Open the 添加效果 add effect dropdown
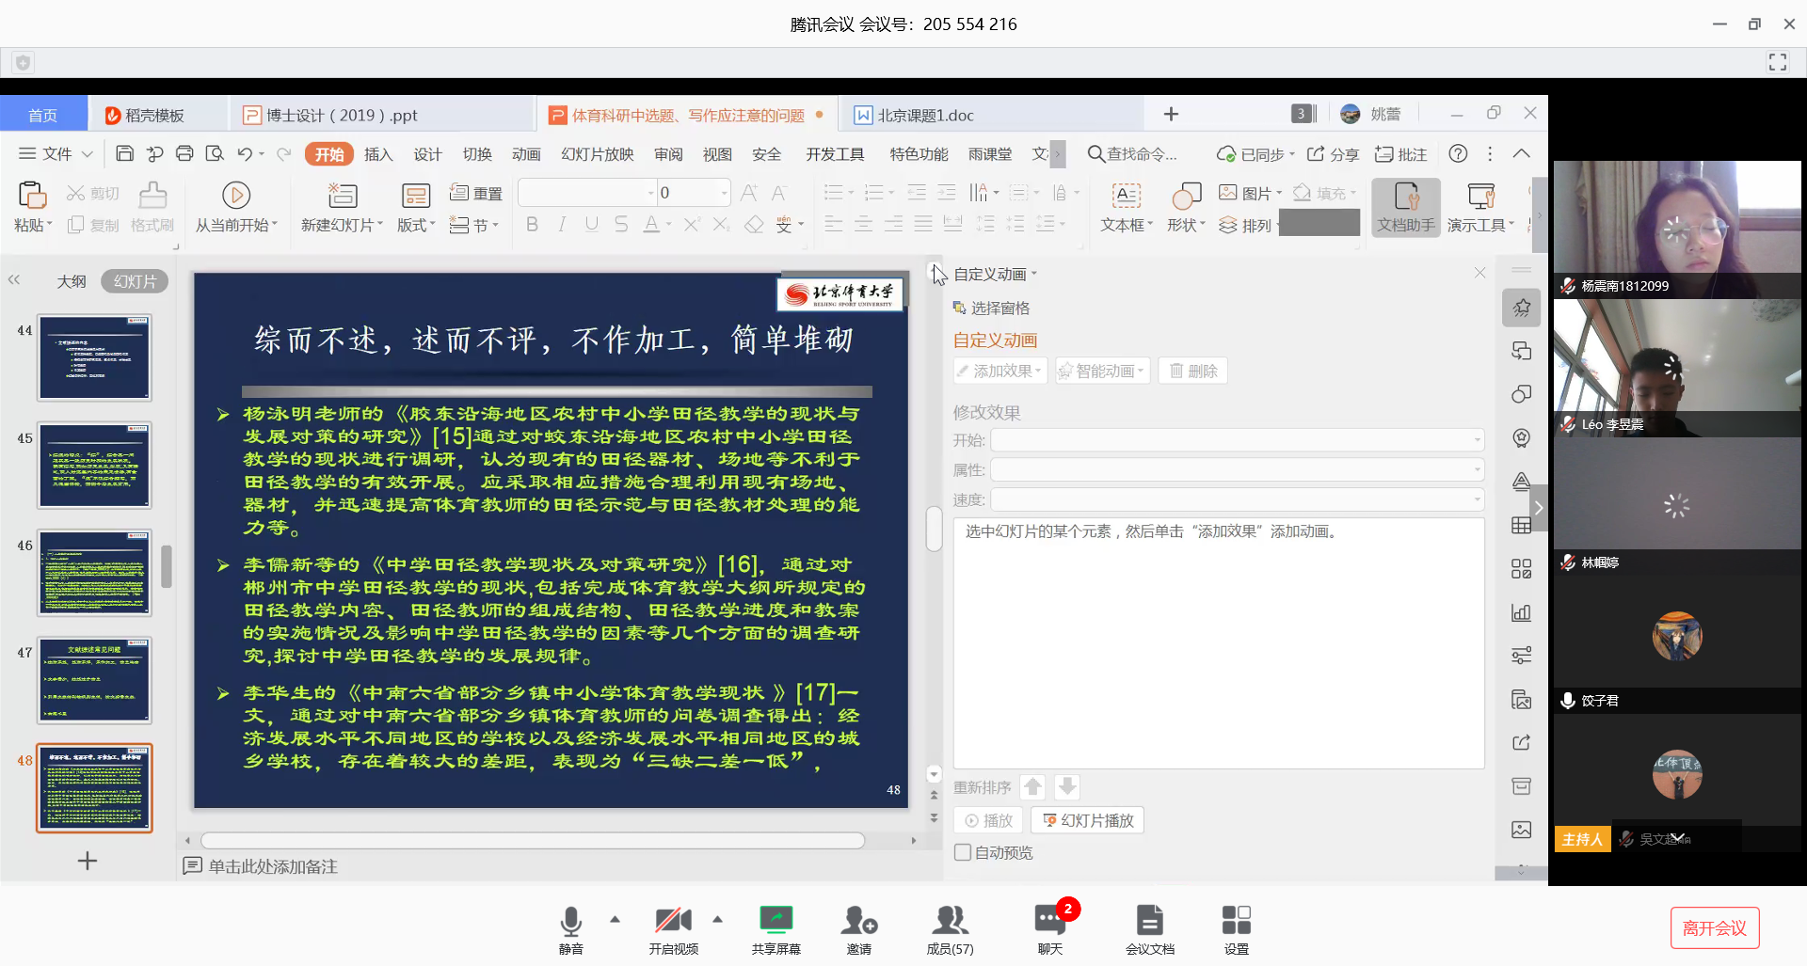1807x966 pixels. coord(999,370)
